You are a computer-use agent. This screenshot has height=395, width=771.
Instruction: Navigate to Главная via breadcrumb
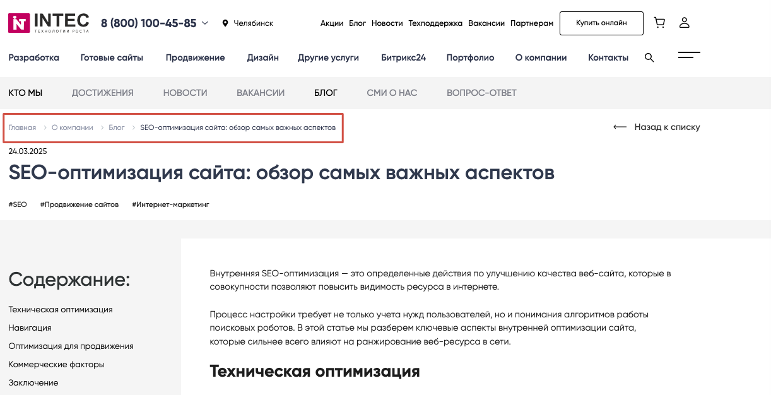[21, 127]
